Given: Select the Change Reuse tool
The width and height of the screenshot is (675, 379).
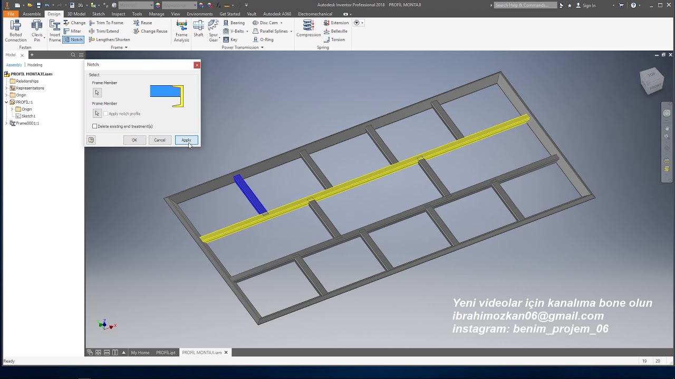Looking at the screenshot, I should pos(150,31).
